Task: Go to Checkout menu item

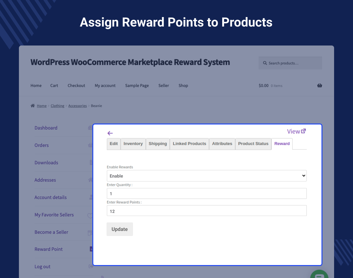Action: pyautogui.click(x=76, y=86)
